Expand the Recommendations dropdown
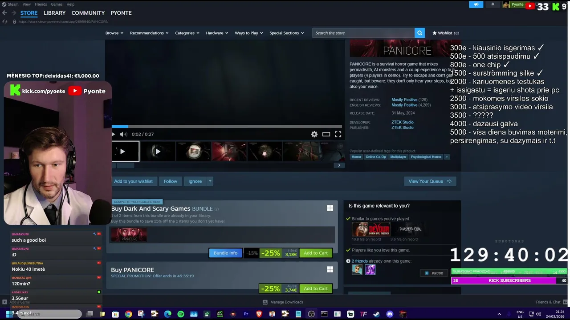Viewport: 570px width, 320px height. click(x=149, y=33)
